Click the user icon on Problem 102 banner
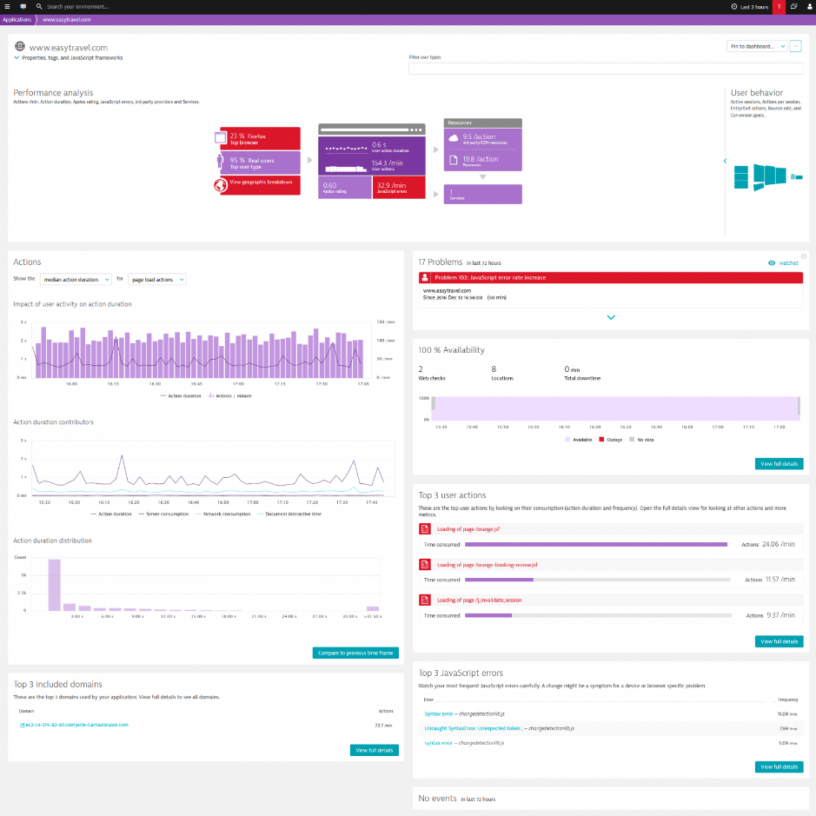This screenshot has width=816, height=816. pos(425,278)
